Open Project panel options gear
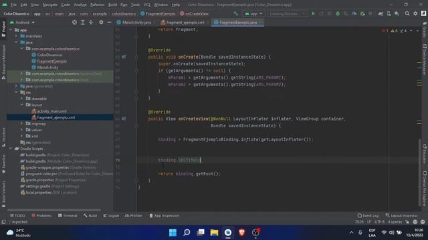The image size is (428, 240). tap(101, 22)
